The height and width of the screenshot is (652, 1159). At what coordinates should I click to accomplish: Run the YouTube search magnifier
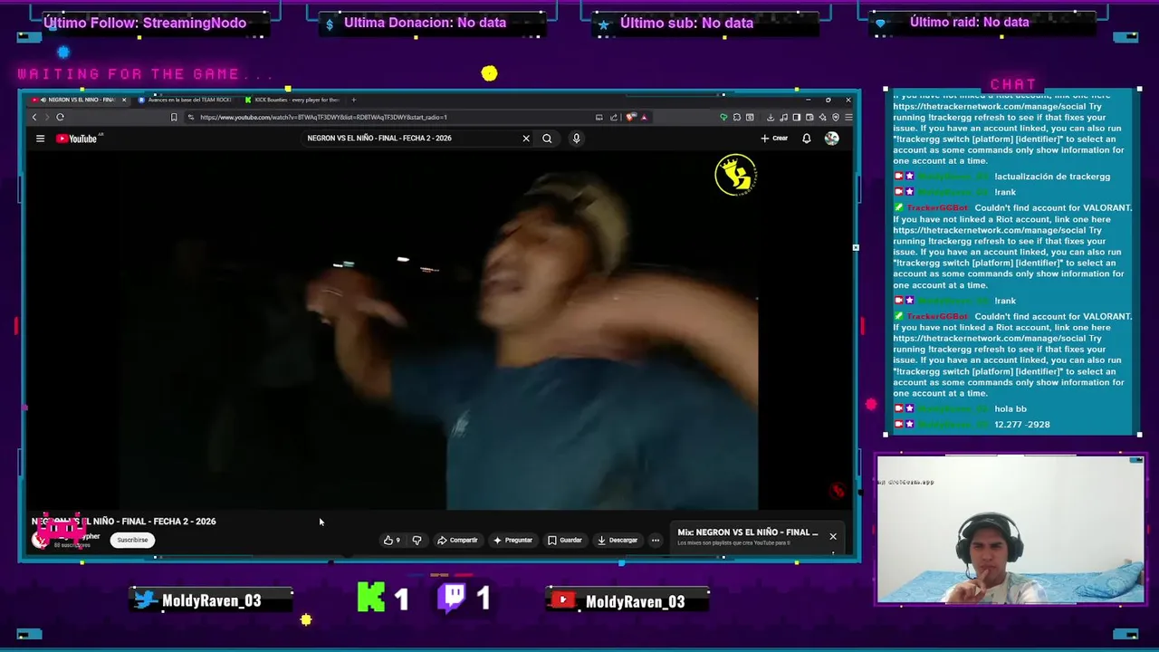[547, 139]
